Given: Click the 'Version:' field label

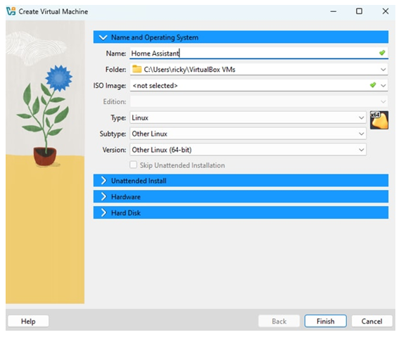Looking at the screenshot, I should pos(114,150).
